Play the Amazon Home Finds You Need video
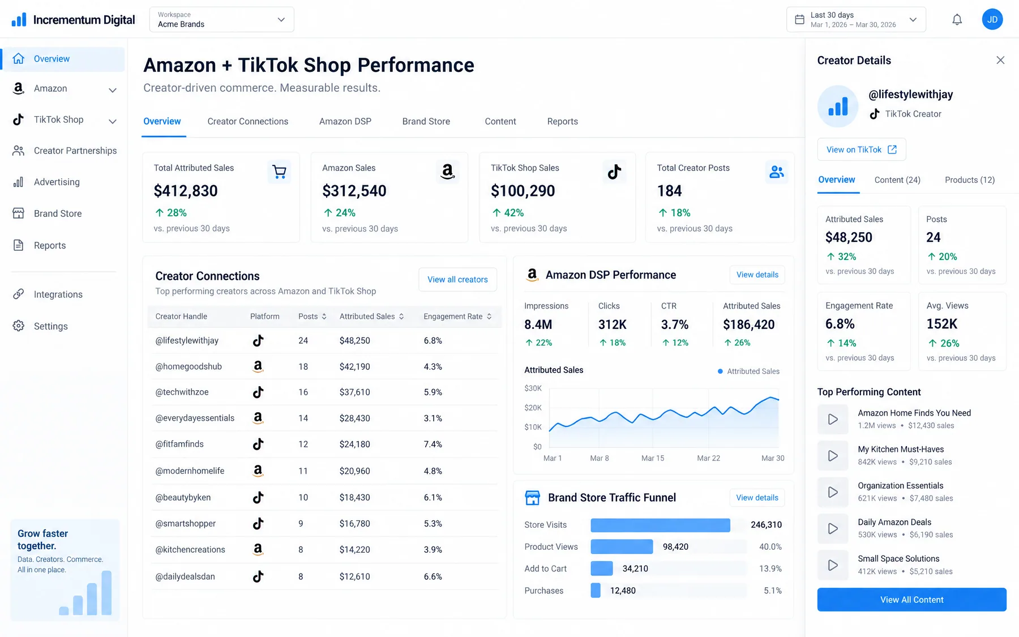Image resolution: width=1019 pixels, height=637 pixels. tap(833, 419)
